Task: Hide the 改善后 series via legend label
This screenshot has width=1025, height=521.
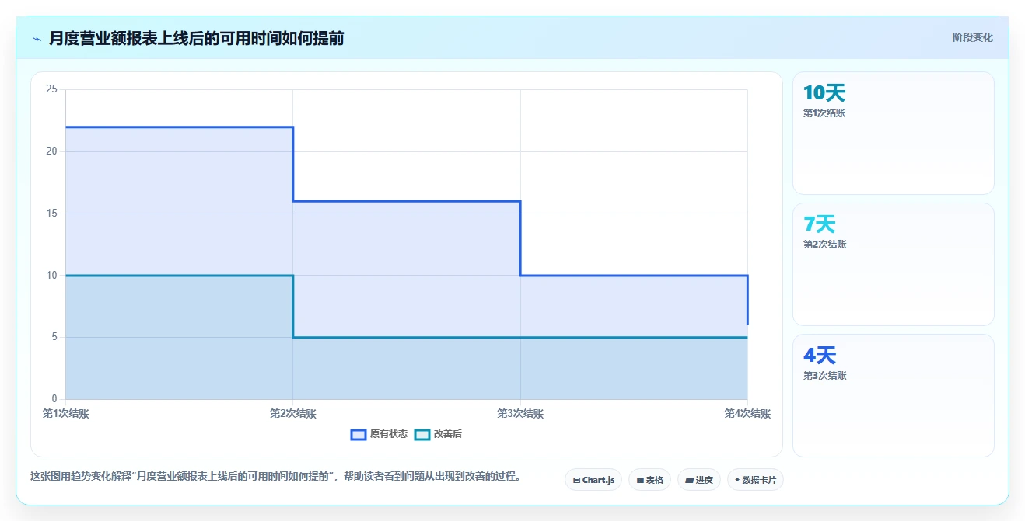Action: (447, 434)
